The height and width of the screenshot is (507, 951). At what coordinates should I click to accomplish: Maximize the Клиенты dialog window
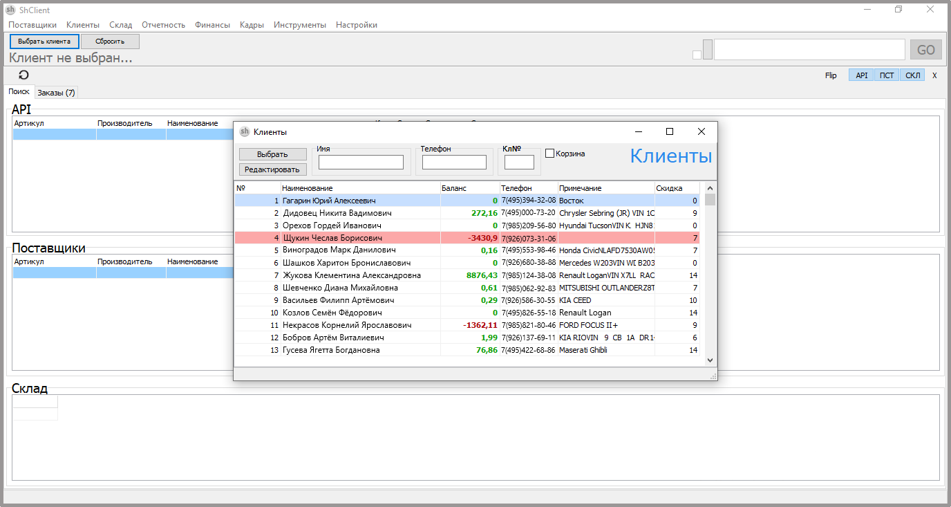(669, 131)
